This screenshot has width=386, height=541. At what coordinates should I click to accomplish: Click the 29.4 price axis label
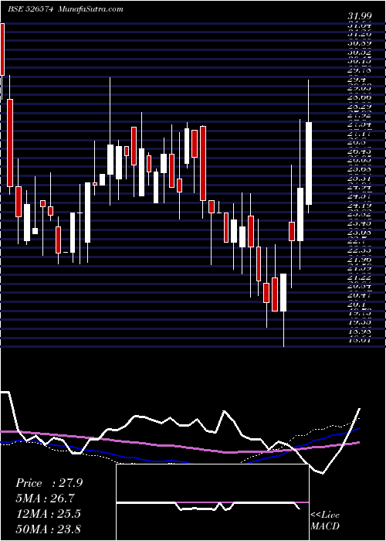357,80
